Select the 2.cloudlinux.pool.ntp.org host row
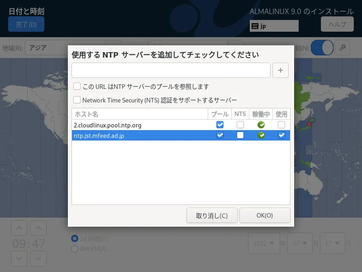The width and height of the screenshot is (362, 272). [181, 125]
